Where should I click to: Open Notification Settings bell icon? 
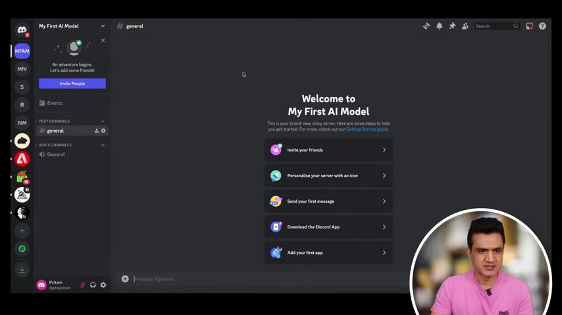point(439,26)
